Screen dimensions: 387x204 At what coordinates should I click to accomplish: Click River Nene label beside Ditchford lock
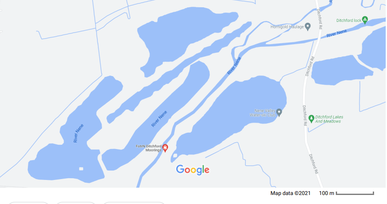pyautogui.click(x=336, y=33)
